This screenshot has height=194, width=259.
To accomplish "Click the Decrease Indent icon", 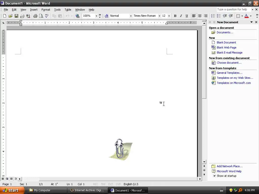I will 225,16.
